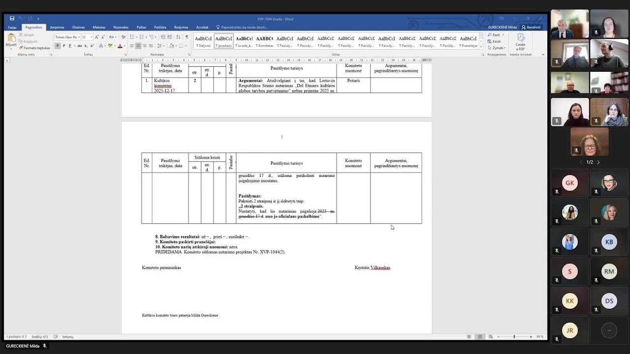
Task: Align the paragraph to the right
Action: tap(145, 46)
